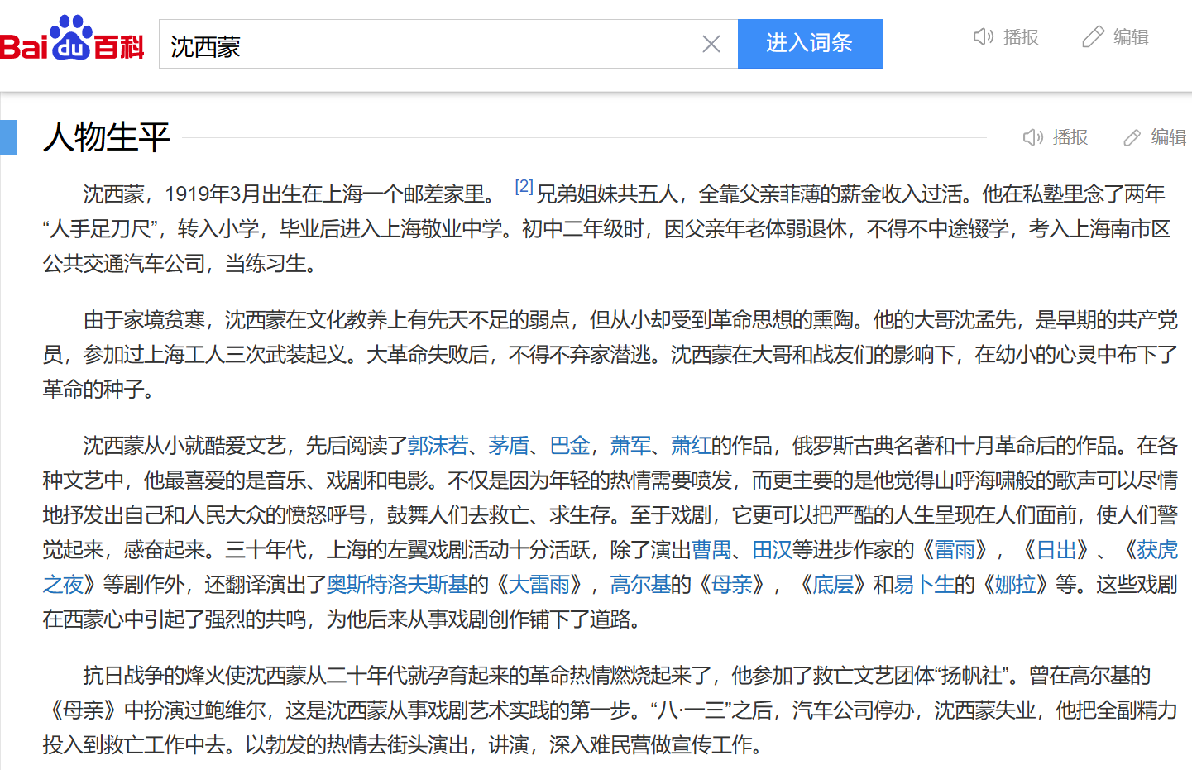Edit the 人物生平 section via pencil icon
This screenshot has height=770, width=1192.
click(1132, 137)
